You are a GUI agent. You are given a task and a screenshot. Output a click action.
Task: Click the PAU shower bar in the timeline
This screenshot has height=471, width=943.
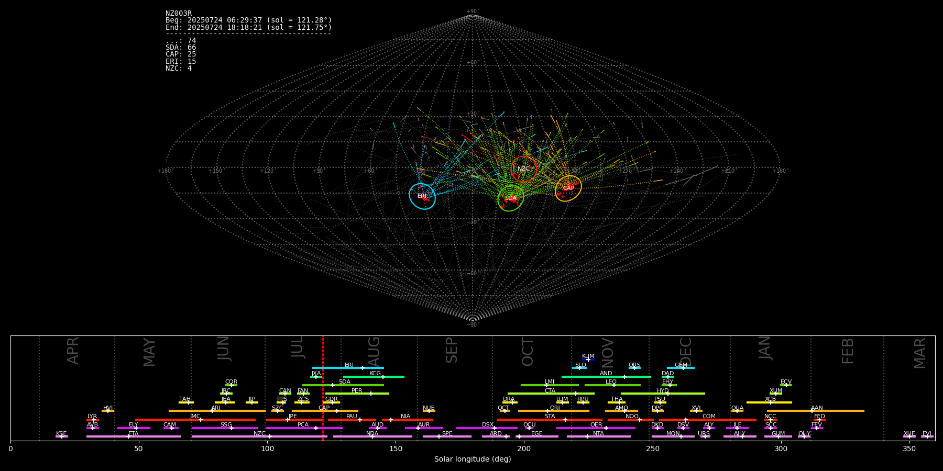(352, 419)
